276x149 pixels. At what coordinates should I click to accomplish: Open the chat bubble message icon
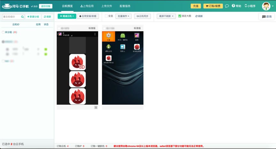coord(227,6)
